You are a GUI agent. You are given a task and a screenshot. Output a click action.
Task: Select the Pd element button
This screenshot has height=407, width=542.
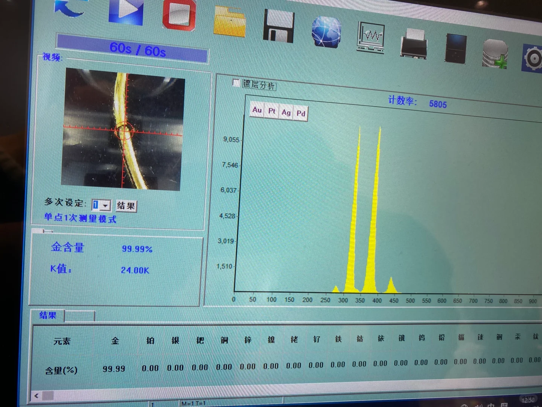301,113
